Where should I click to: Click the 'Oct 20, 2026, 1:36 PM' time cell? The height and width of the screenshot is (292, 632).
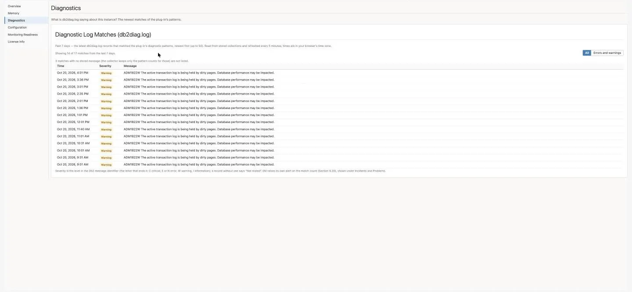coord(72,108)
